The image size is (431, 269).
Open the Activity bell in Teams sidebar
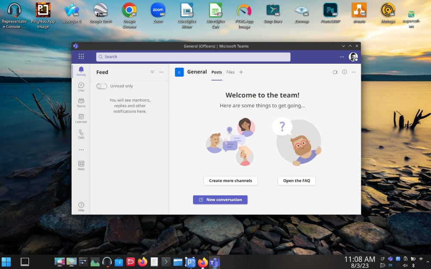[81, 71]
